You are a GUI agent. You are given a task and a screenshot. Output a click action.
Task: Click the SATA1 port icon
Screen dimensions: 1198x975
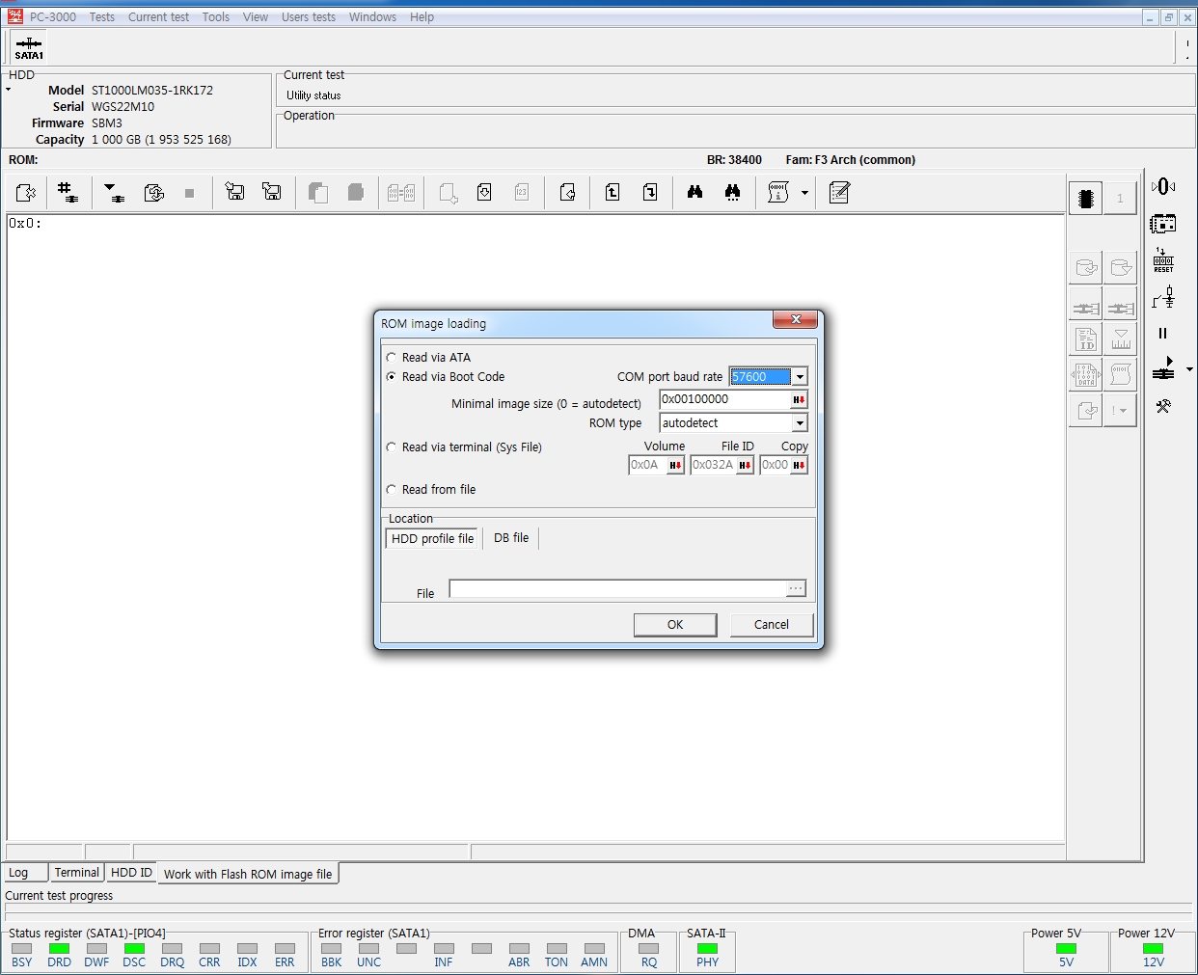tap(29, 47)
